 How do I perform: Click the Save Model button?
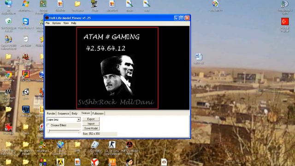[91, 128]
